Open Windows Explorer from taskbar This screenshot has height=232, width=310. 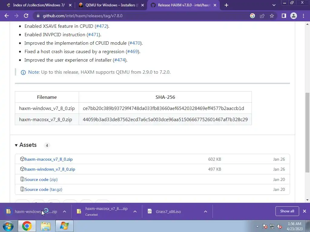[46, 226]
